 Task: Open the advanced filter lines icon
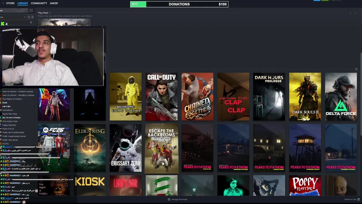pyautogui.click(x=31, y=23)
